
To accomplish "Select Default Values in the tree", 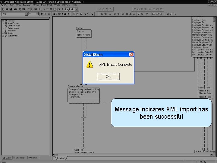I will 14,28.
